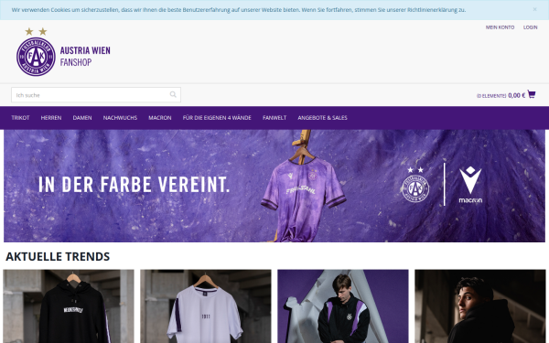The height and width of the screenshot is (343, 549).
Task: Click the Austria Wien Fanshop title text
Action: click(x=85, y=56)
